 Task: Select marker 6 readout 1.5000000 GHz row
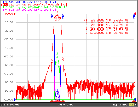(x=107, y=33)
